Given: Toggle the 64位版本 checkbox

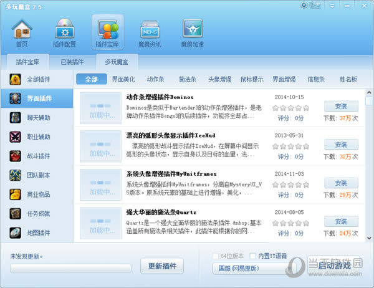Looking at the screenshot, I should click(x=216, y=256).
